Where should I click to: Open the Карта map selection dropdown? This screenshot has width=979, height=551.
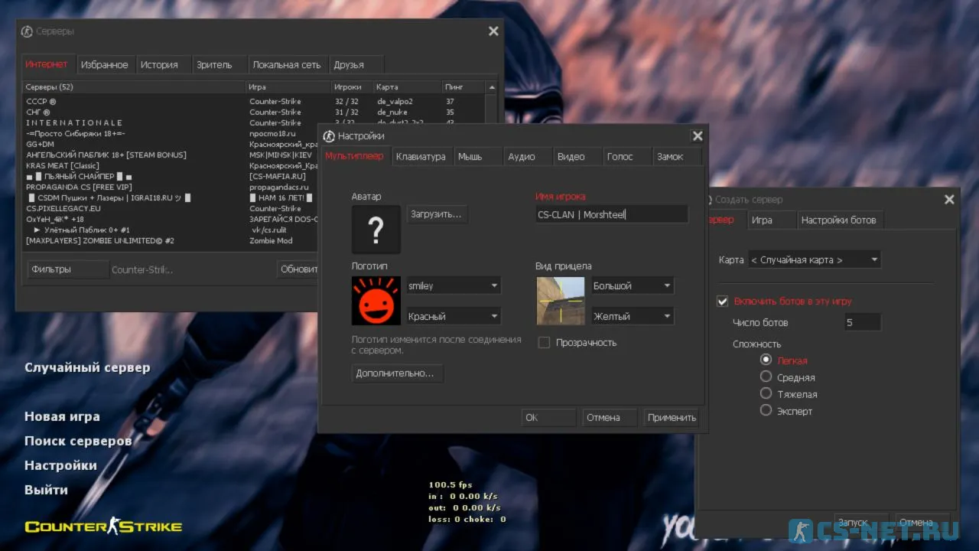(814, 260)
